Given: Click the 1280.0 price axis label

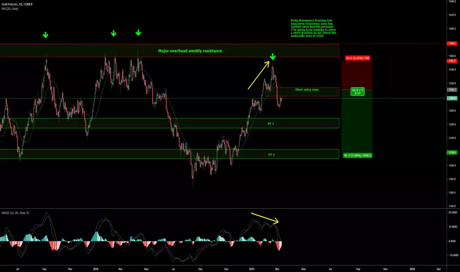Looking at the screenshot, I should (452, 111).
